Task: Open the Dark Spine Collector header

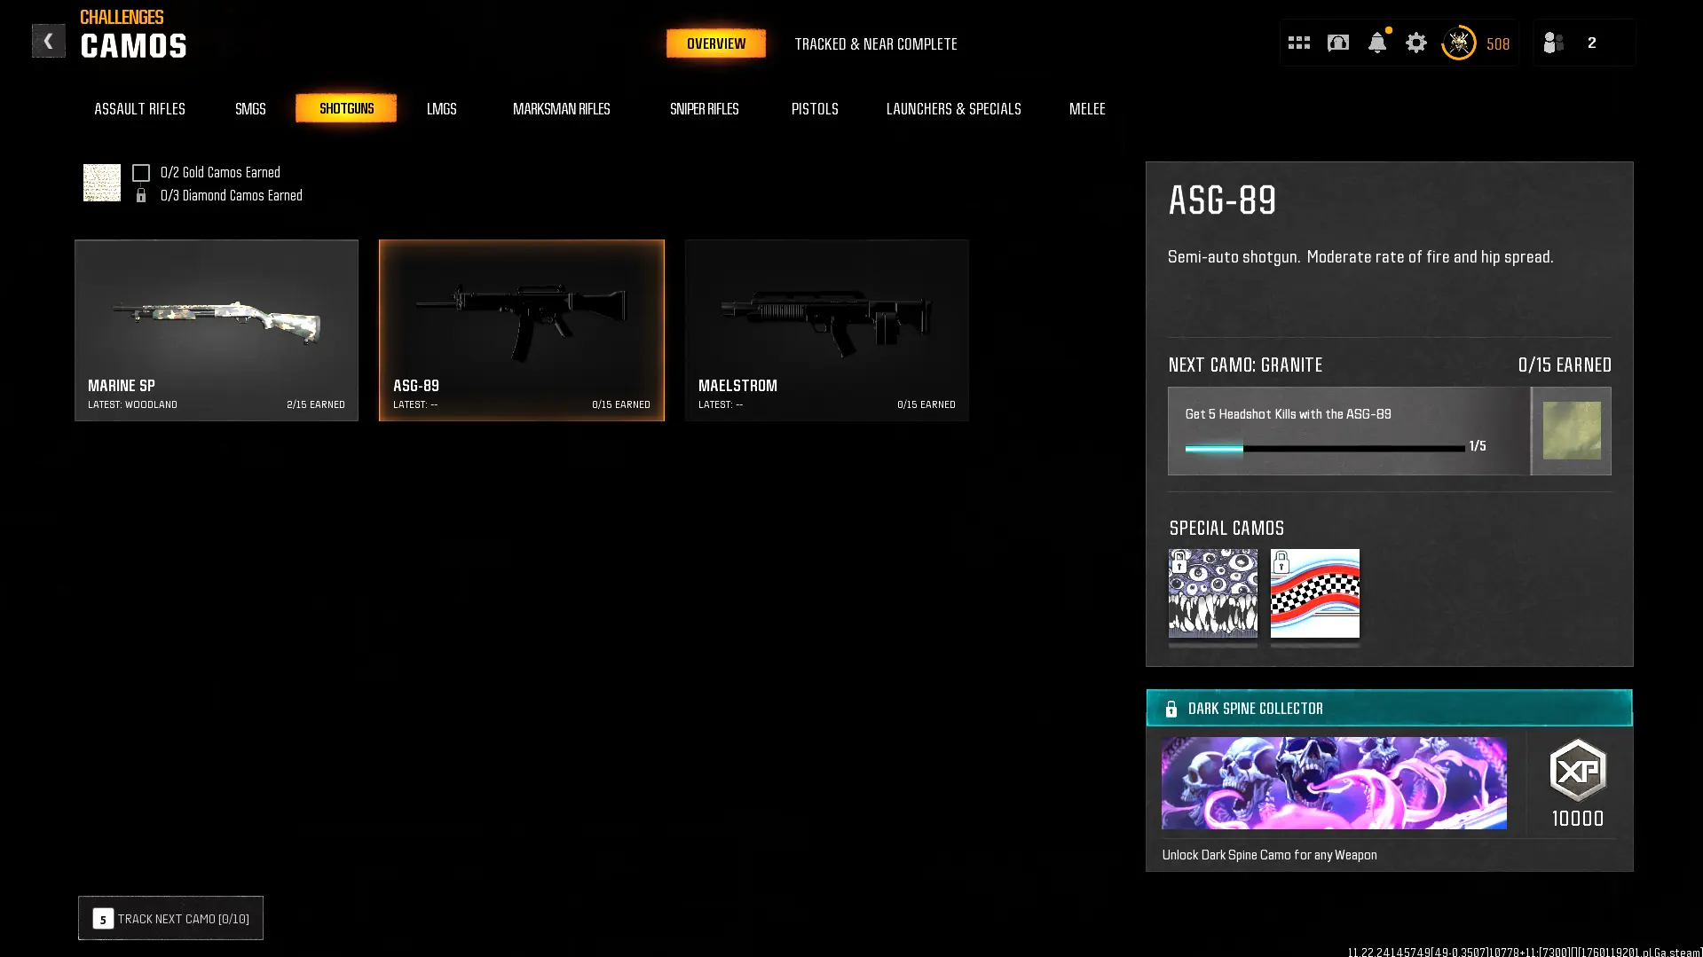Action: [x=1390, y=708]
